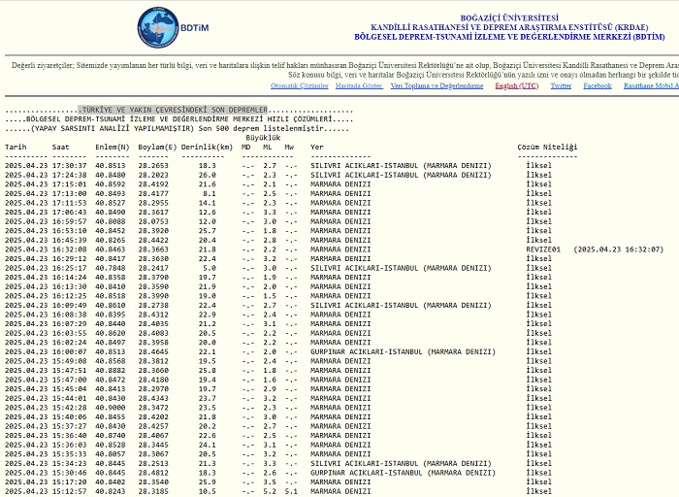Open the Rasathane Mobil link
This screenshot has width=679, height=497.
(651, 85)
